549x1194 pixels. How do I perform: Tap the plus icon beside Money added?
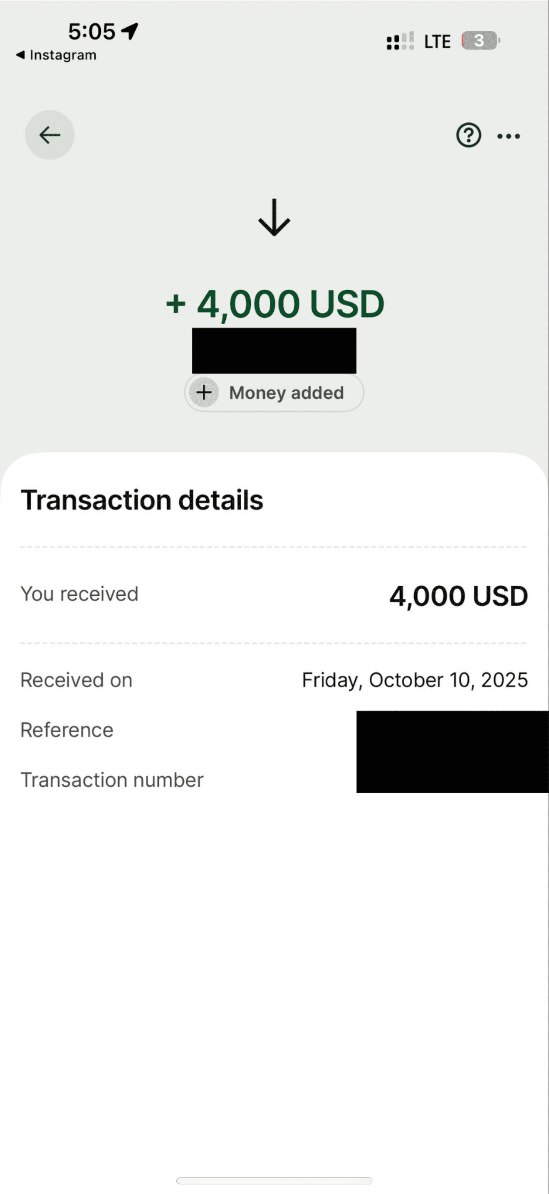point(204,393)
